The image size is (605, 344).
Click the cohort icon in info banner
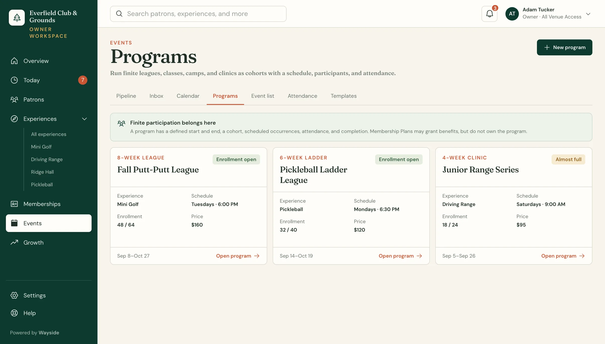[x=121, y=123]
